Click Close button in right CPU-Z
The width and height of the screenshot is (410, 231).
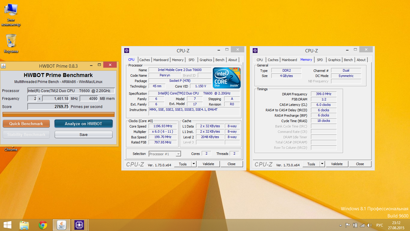pyautogui.click(x=360, y=164)
